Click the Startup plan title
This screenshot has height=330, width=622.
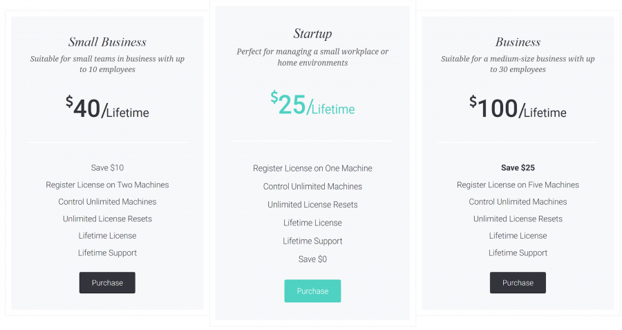click(312, 34)
